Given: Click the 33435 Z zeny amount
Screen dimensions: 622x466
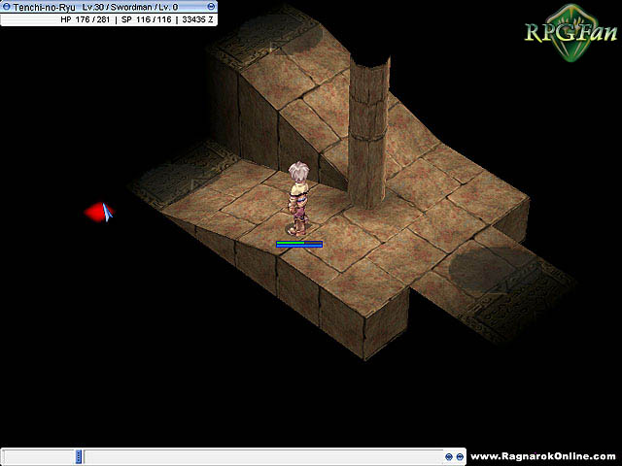Looking at the screenshot, I should pyautogui.click(x=197, y=19).
